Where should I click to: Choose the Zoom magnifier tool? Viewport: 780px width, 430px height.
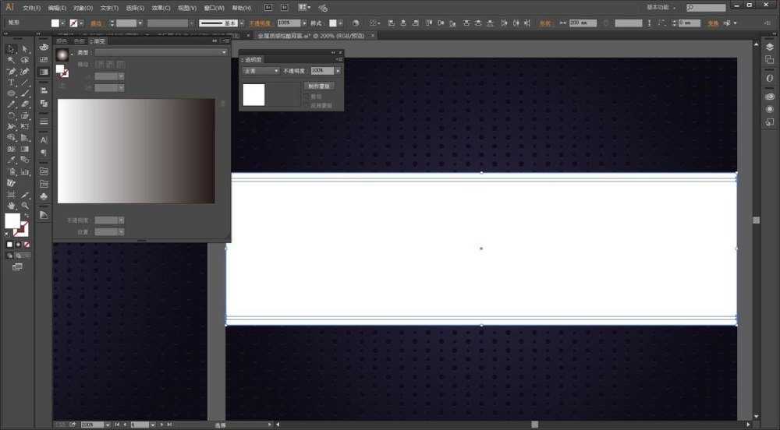pyautogui.click(x=25, y=206)
